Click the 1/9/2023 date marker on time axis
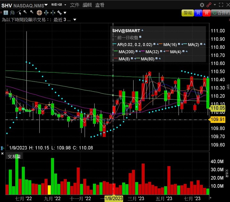Viewport: 230px width, 202px height. click(x=114, y=198)
